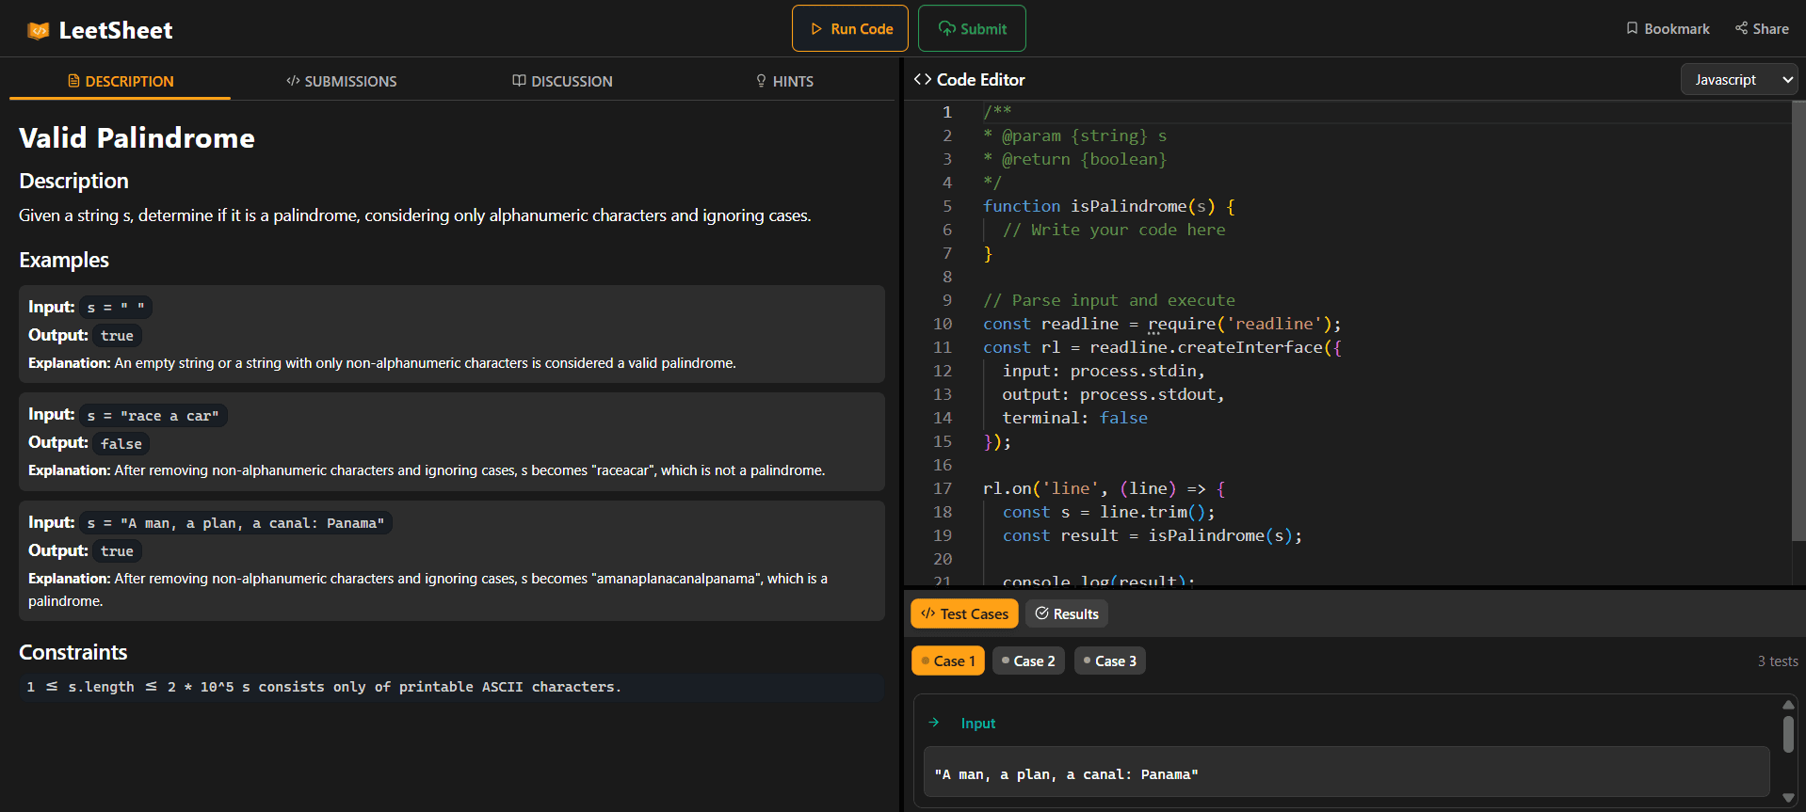The width and height of the screenshot is (1806, 812).
Task: Click the LeetSheet fox logo icon
Action: (38, 31)
